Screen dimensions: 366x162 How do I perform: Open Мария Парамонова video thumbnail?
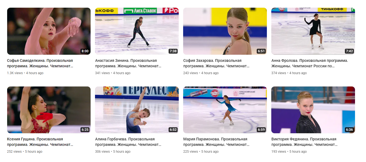pos(225,110)
